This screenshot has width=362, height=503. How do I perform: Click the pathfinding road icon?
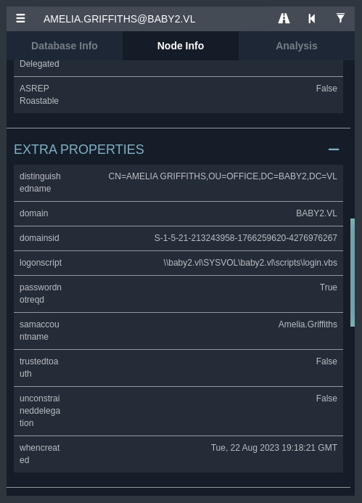point(284,18)
